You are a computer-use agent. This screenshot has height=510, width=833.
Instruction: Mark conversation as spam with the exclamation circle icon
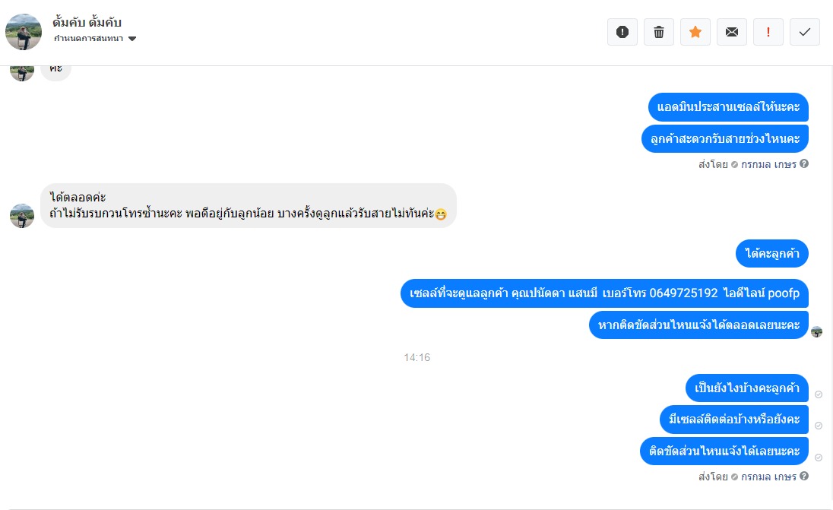pyautogui.click(x=622, y=32)
